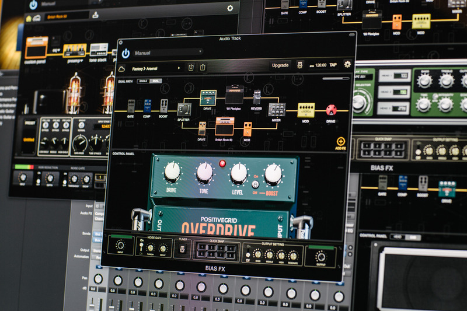467x311 pixels.
Task: Select the lower path DRIVE pedal
Action: point(202,128)
